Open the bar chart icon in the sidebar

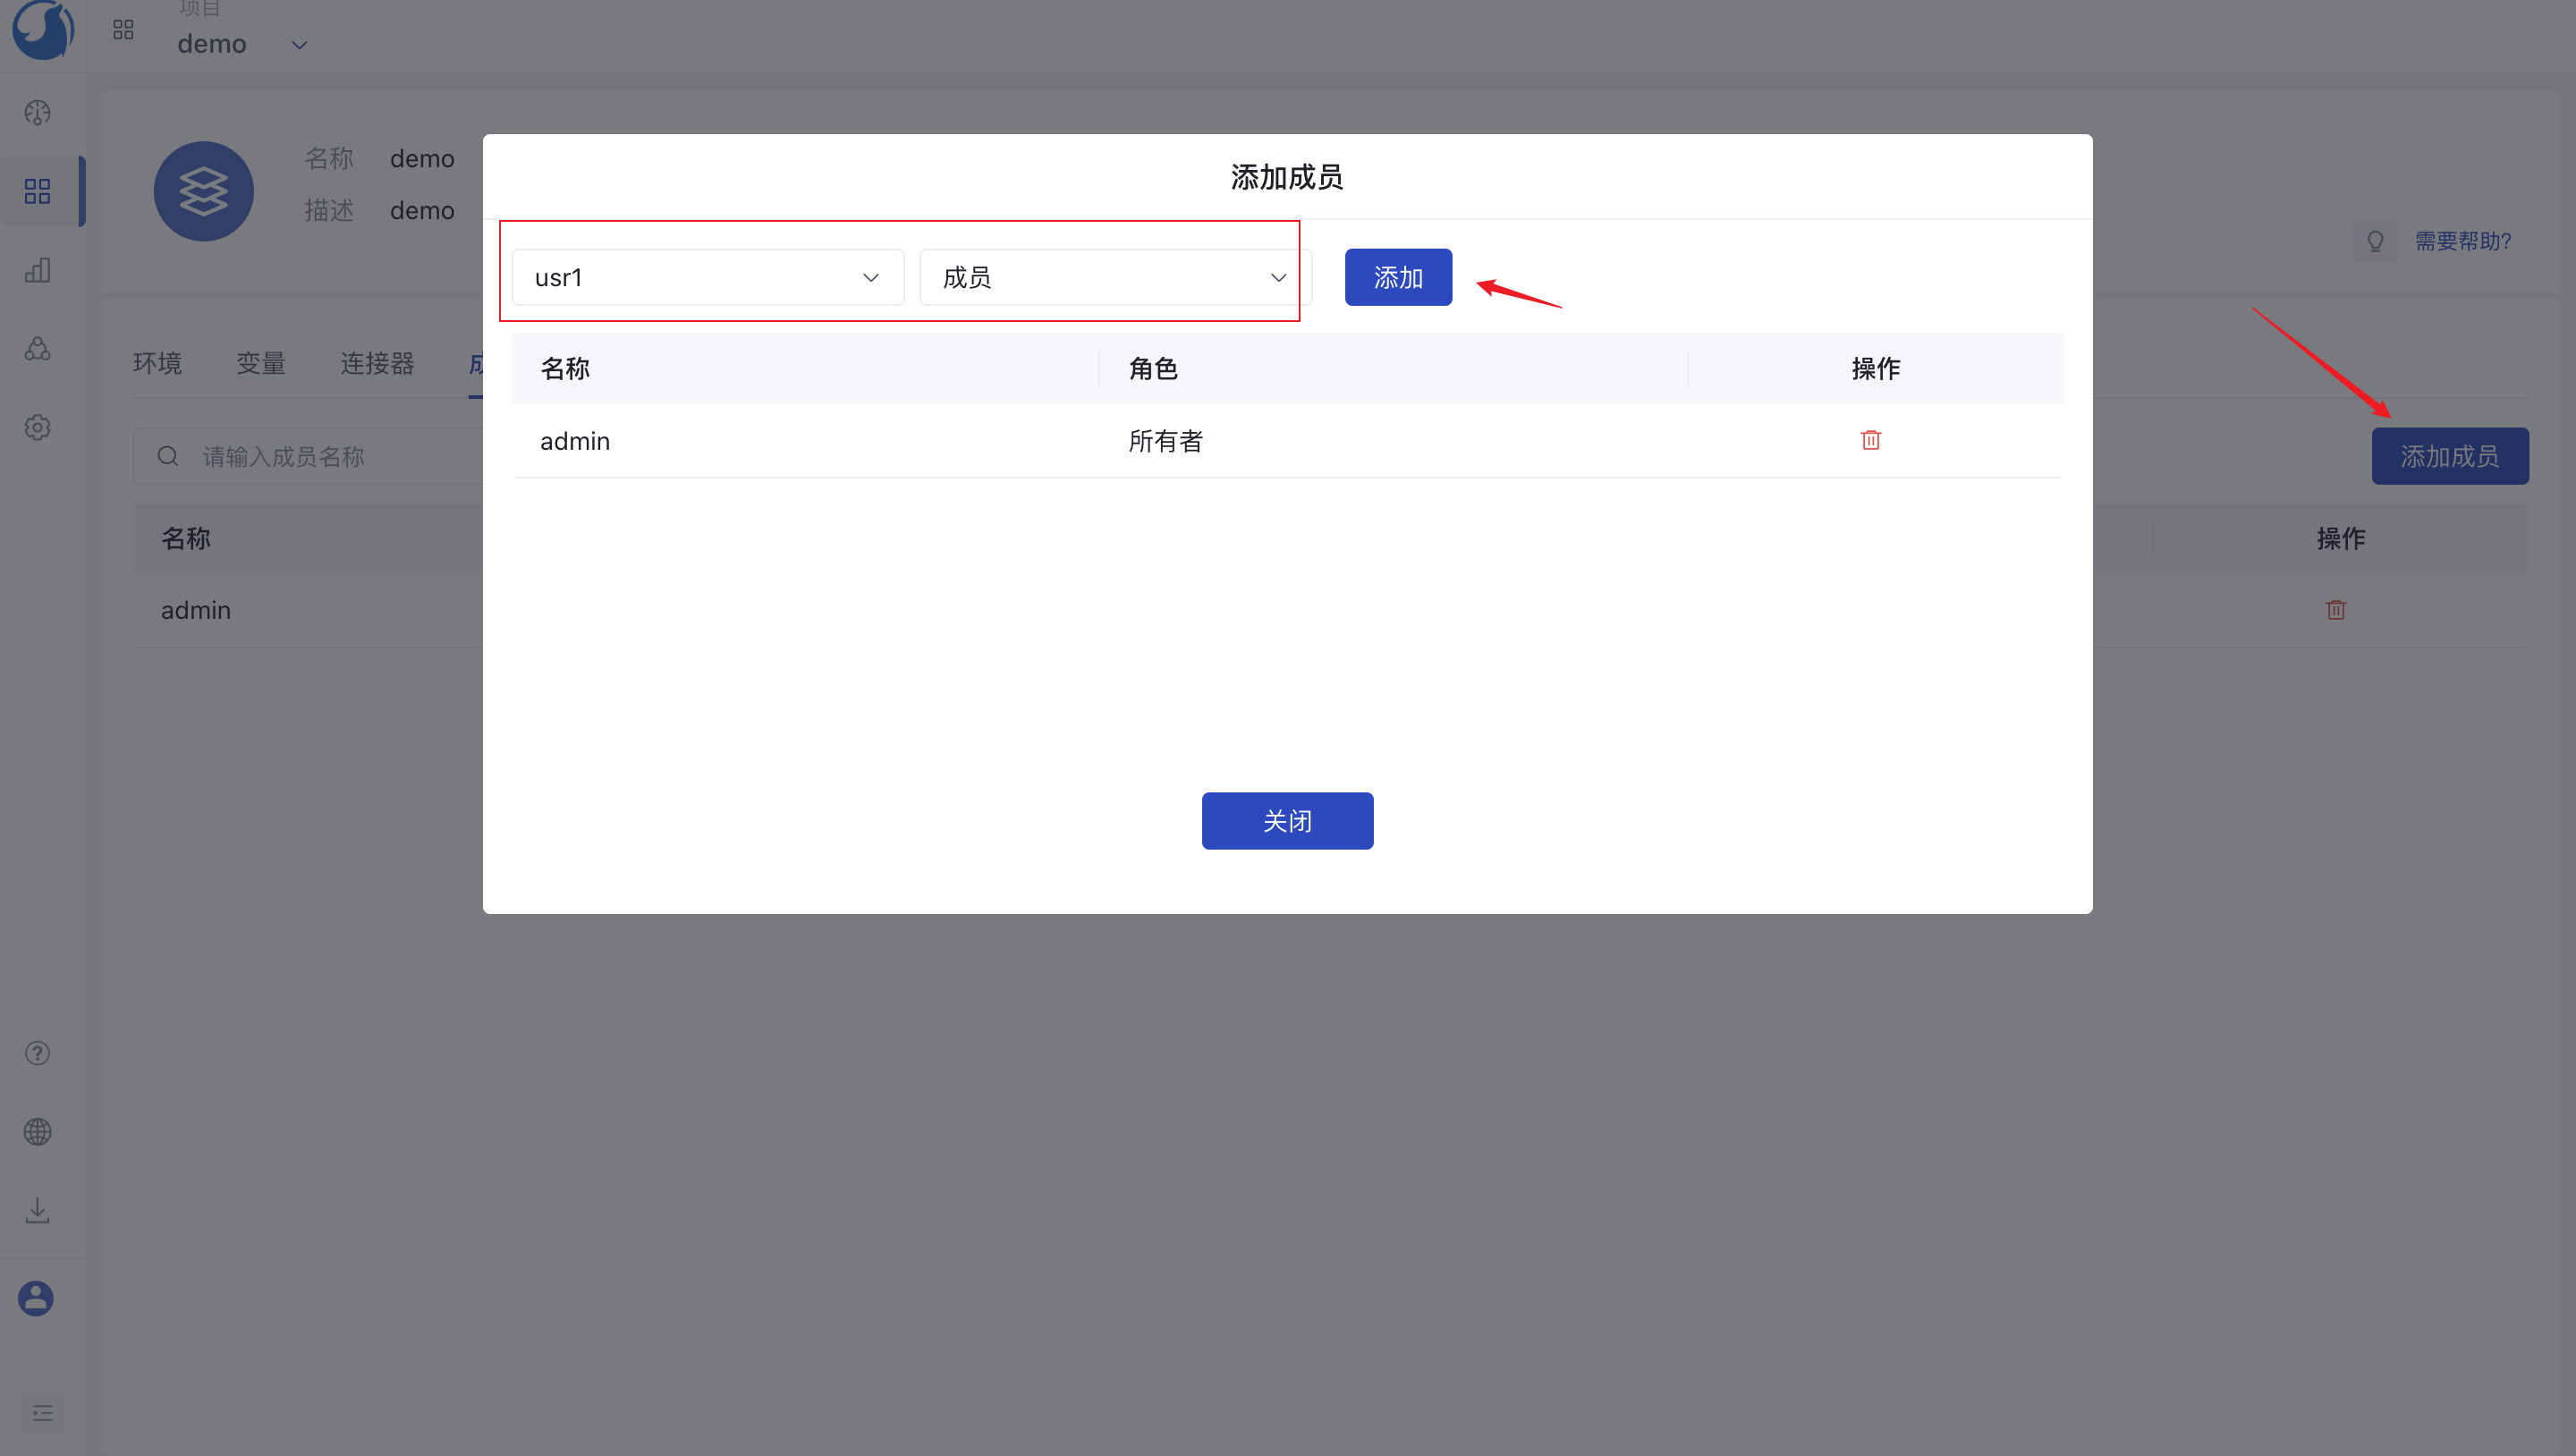click(38, 270)
